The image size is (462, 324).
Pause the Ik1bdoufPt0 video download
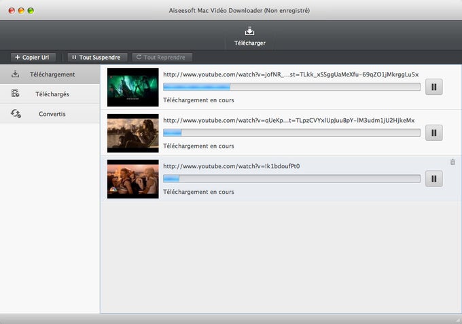[x=433, y=179]
